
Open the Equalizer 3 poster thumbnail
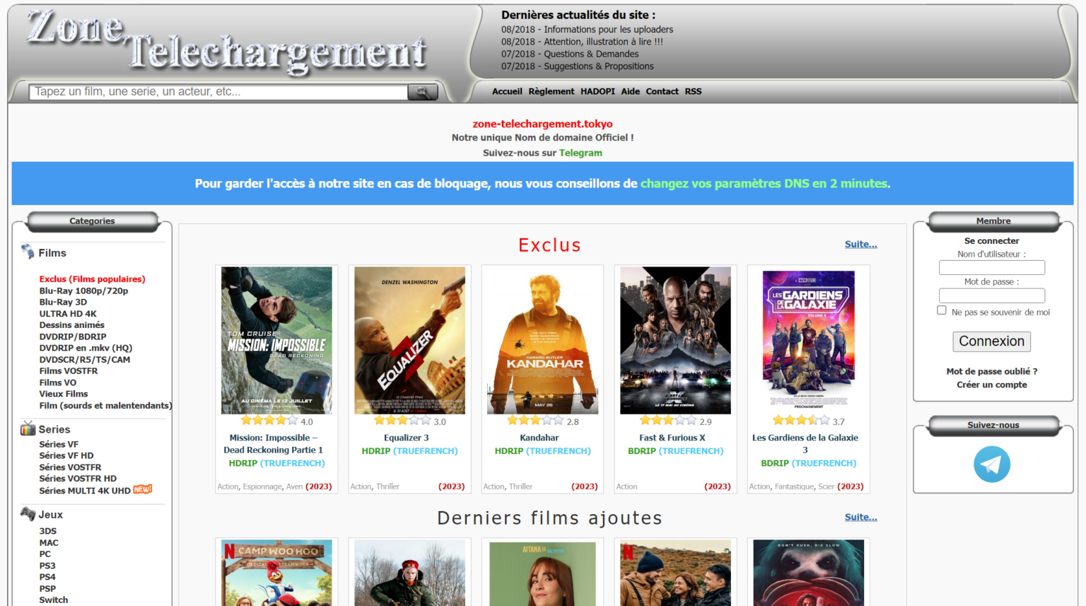point(409,340)
